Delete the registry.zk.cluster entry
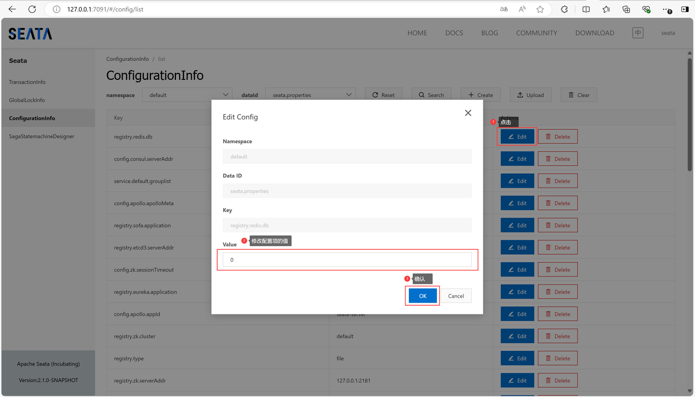 click(x=558, y=336)
